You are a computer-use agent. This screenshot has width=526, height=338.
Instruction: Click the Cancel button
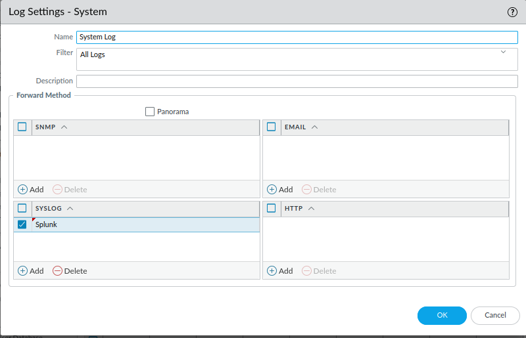click(495, 315)
